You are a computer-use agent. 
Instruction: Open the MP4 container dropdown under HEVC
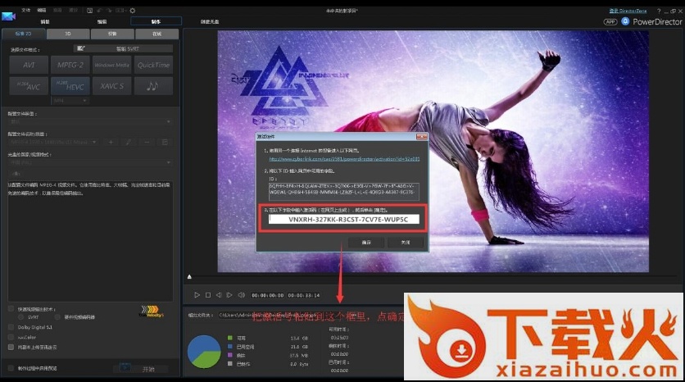tap(70, 100)
